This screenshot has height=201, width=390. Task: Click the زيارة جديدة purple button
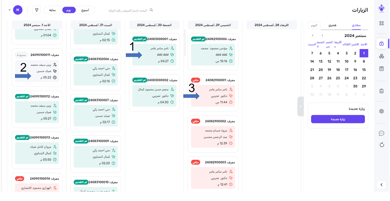pos(338,119)
